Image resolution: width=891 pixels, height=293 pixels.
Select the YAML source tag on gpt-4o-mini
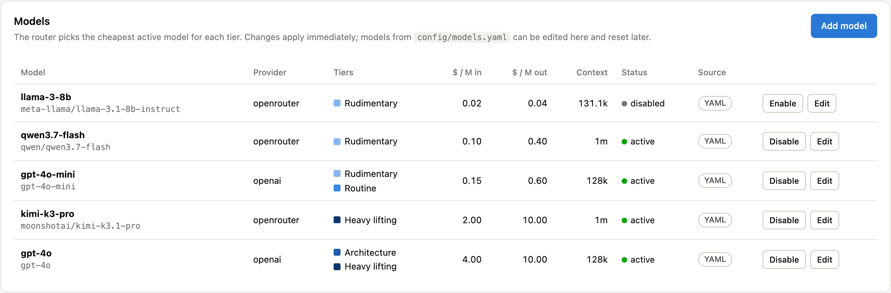[x=715, y=181]
